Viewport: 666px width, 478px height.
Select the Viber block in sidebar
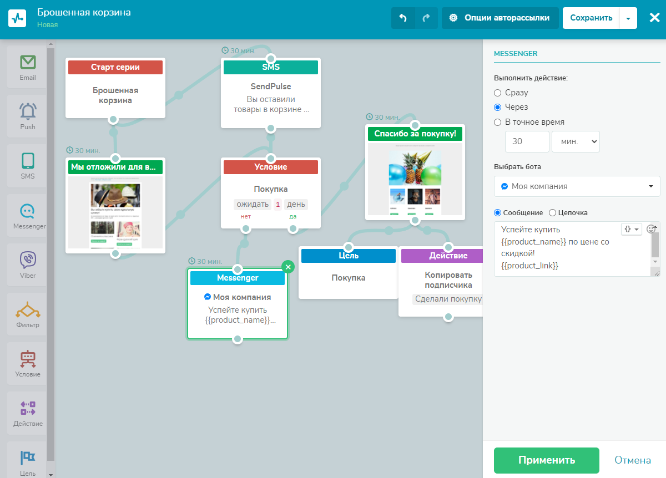click(x=28, y=265)
